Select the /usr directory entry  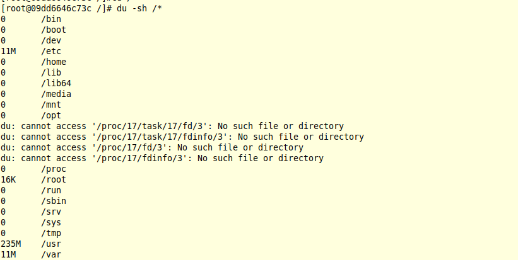(51, 244)
